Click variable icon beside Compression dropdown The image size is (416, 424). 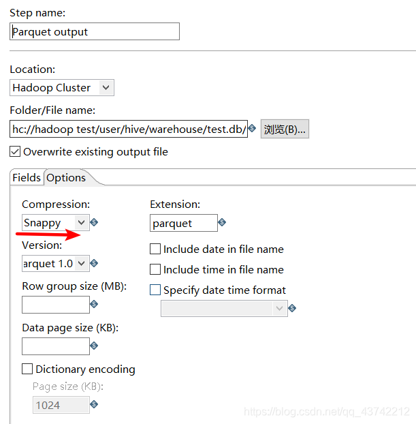(94, 222)
